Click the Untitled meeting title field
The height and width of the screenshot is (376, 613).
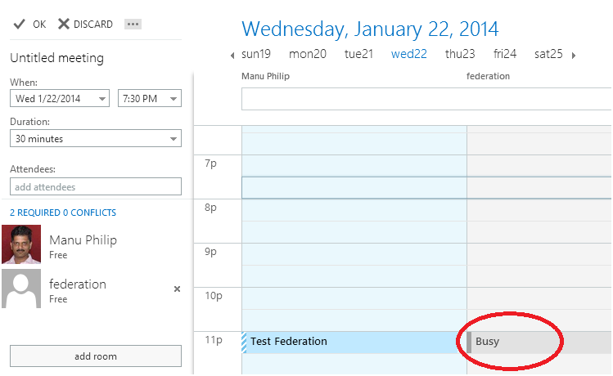tap(57, 58)
